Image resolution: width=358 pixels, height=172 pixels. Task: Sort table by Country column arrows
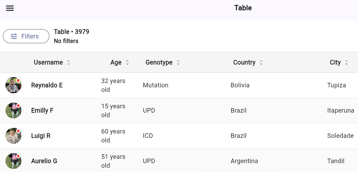pos(261,63)
